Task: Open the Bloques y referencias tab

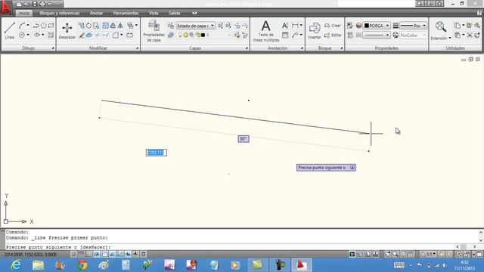Action: pyautogui.click(x=60, y=13)
